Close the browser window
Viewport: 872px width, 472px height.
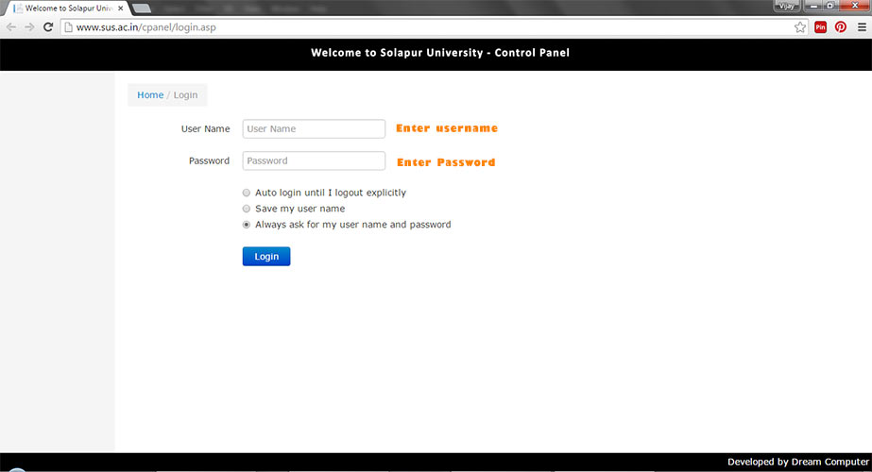[x=855, y=6]
